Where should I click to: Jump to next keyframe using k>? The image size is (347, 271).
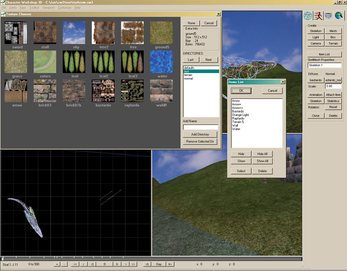tap(170, 264)
